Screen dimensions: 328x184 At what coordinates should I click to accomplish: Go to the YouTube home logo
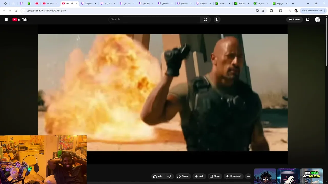click(x=20, y=20)
